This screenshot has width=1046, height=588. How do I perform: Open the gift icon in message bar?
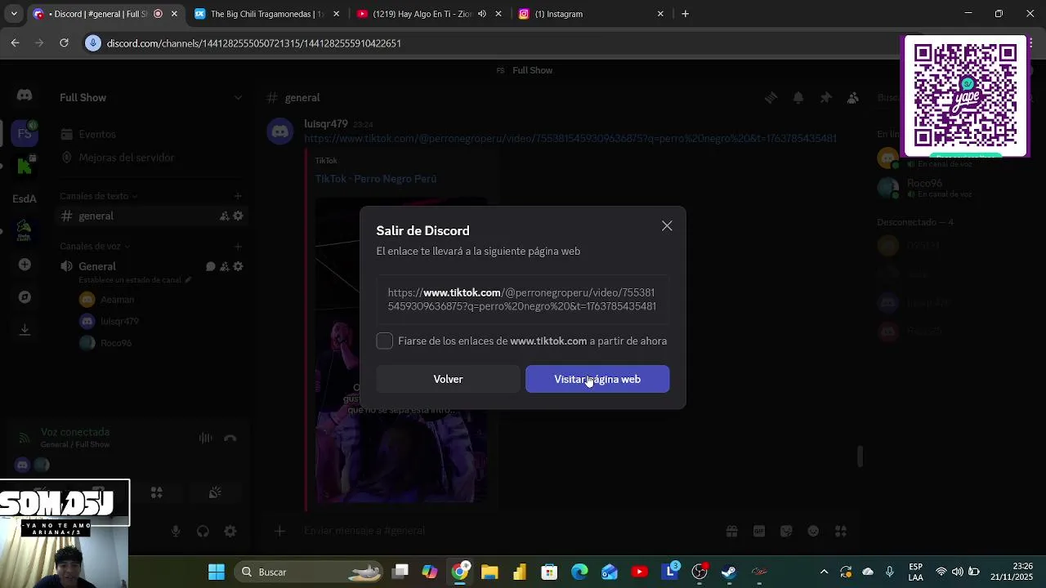(x=731, y=531)
